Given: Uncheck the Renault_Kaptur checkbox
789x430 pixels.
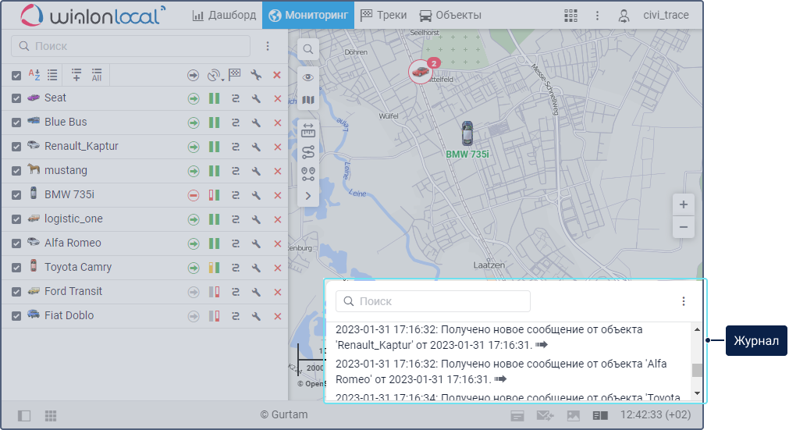Looking at the screenshot, I should pyautogui.click(x=16, y=147).
